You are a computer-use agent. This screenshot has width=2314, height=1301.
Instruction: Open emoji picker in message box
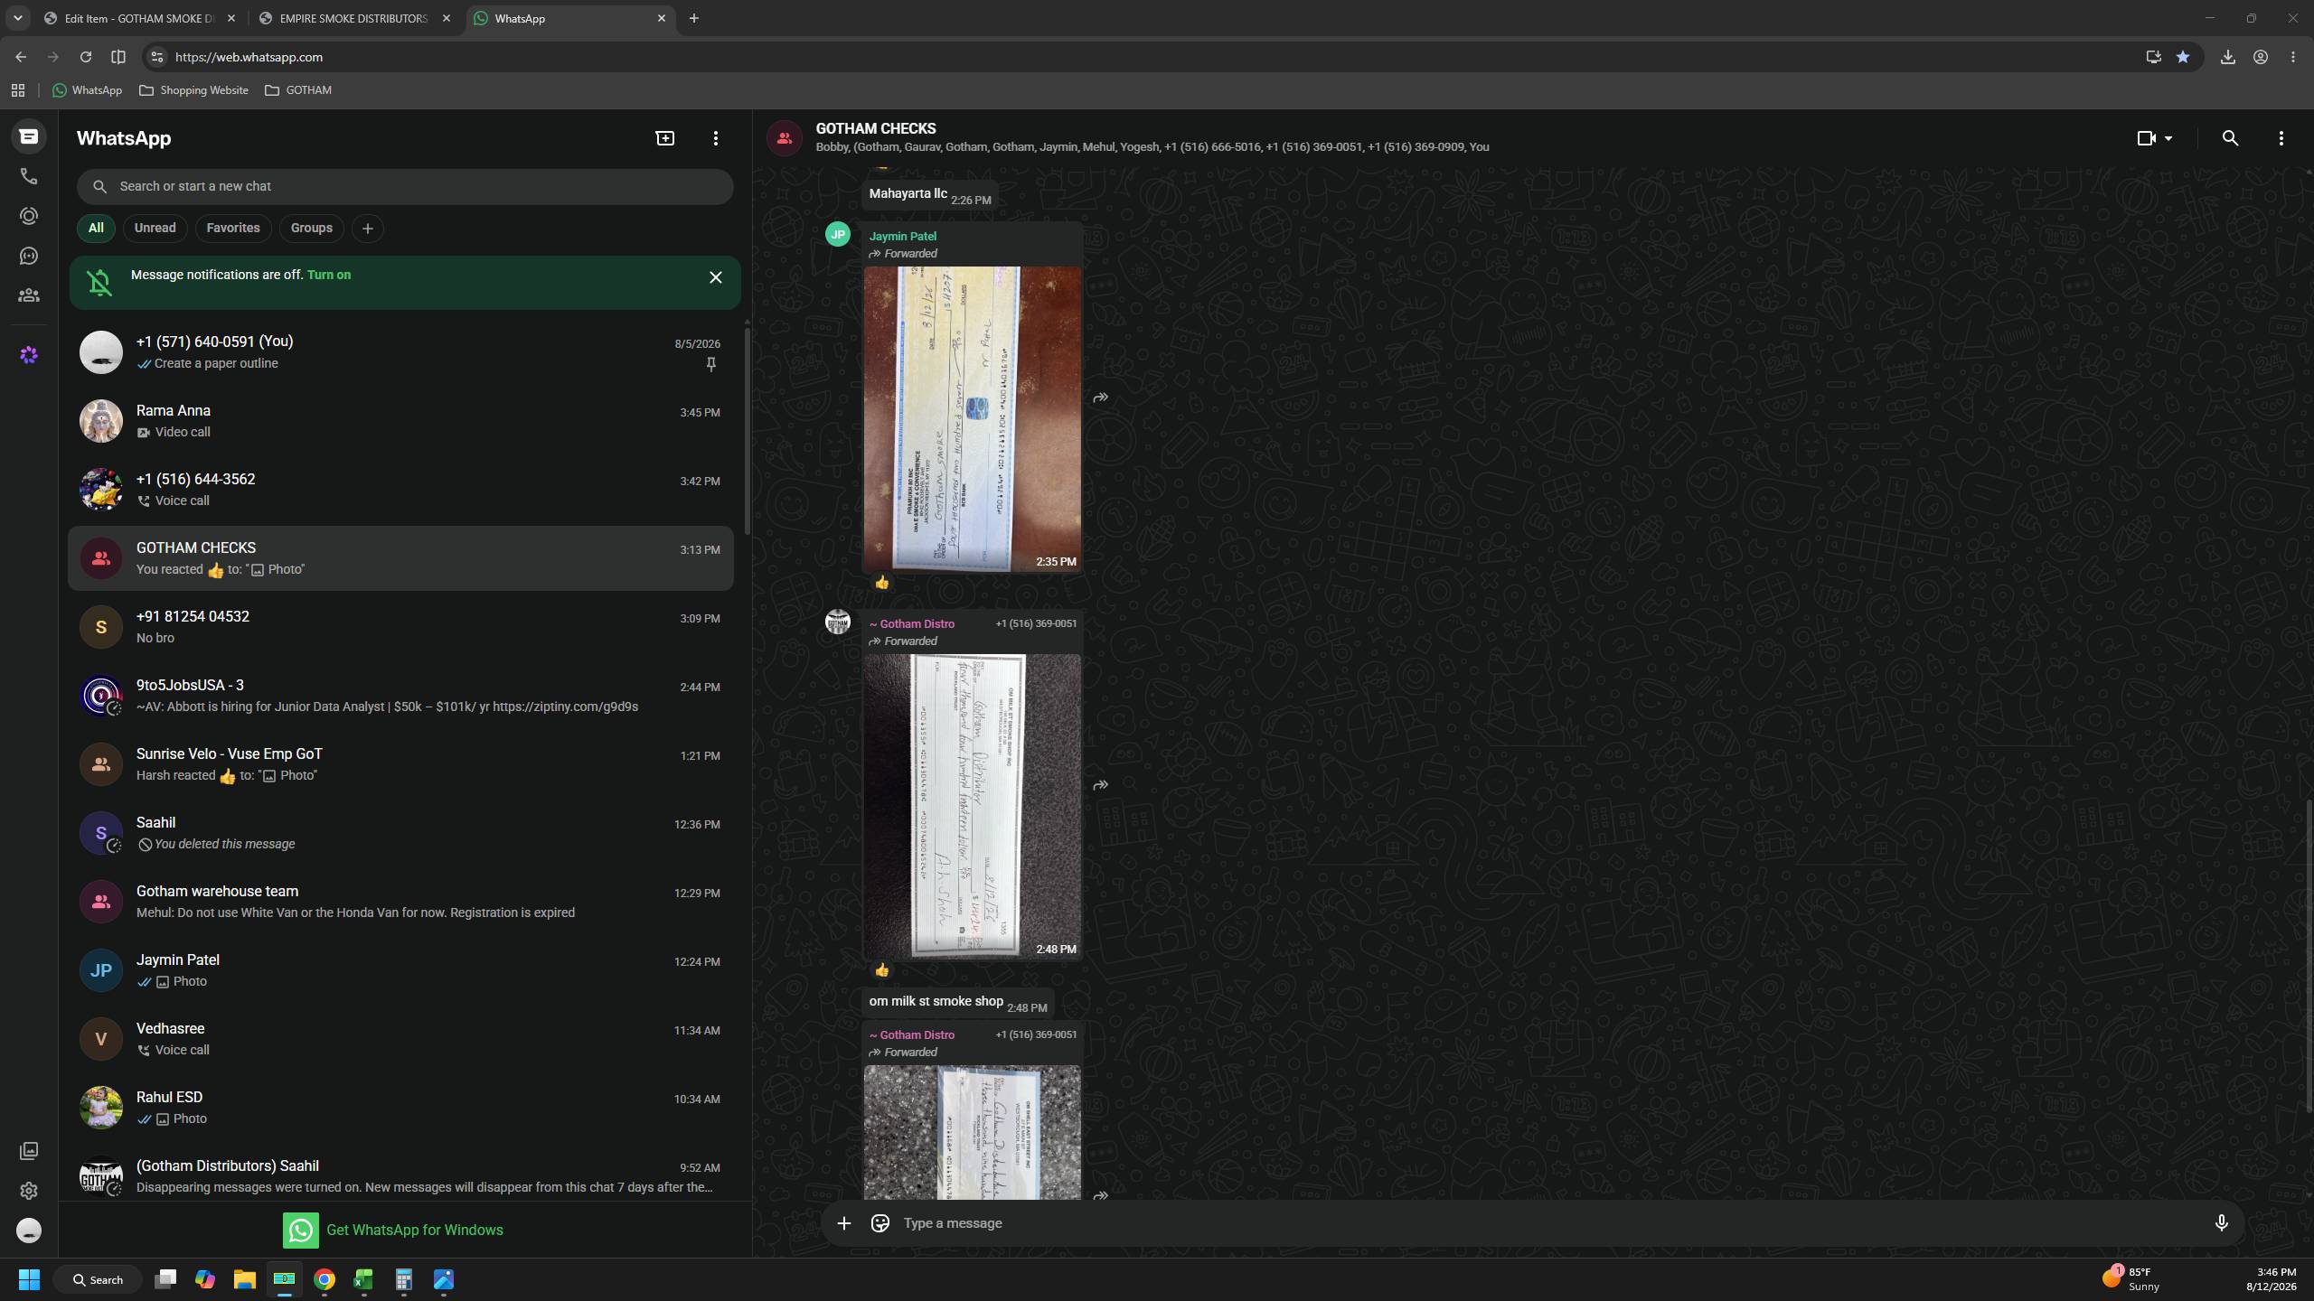[x=880, y=1223]
